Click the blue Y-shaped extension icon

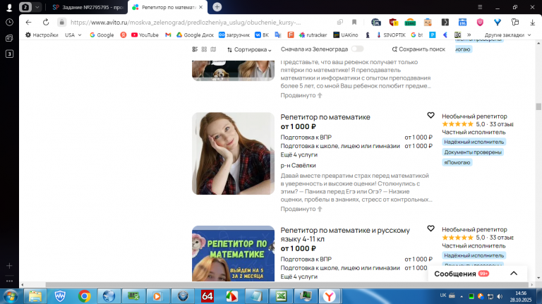pos(498,23)
